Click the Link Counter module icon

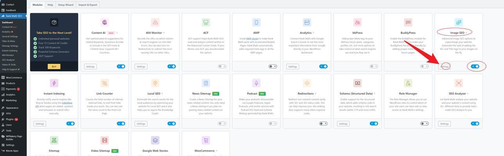104,83
